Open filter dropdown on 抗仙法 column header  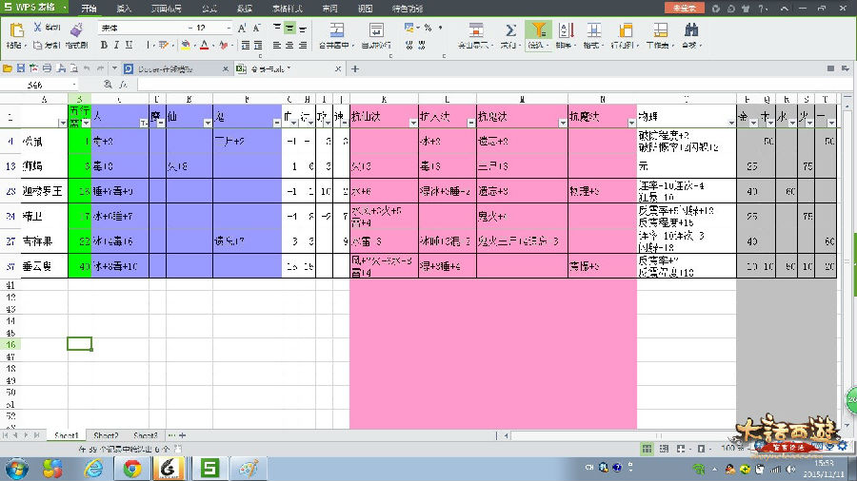(x=411, y=122)
